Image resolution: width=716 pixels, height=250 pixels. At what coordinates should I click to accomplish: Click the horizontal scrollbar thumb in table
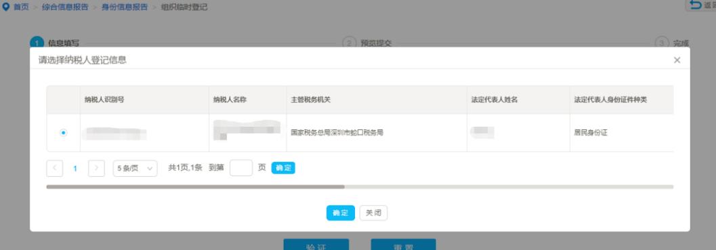coord(196,187)
